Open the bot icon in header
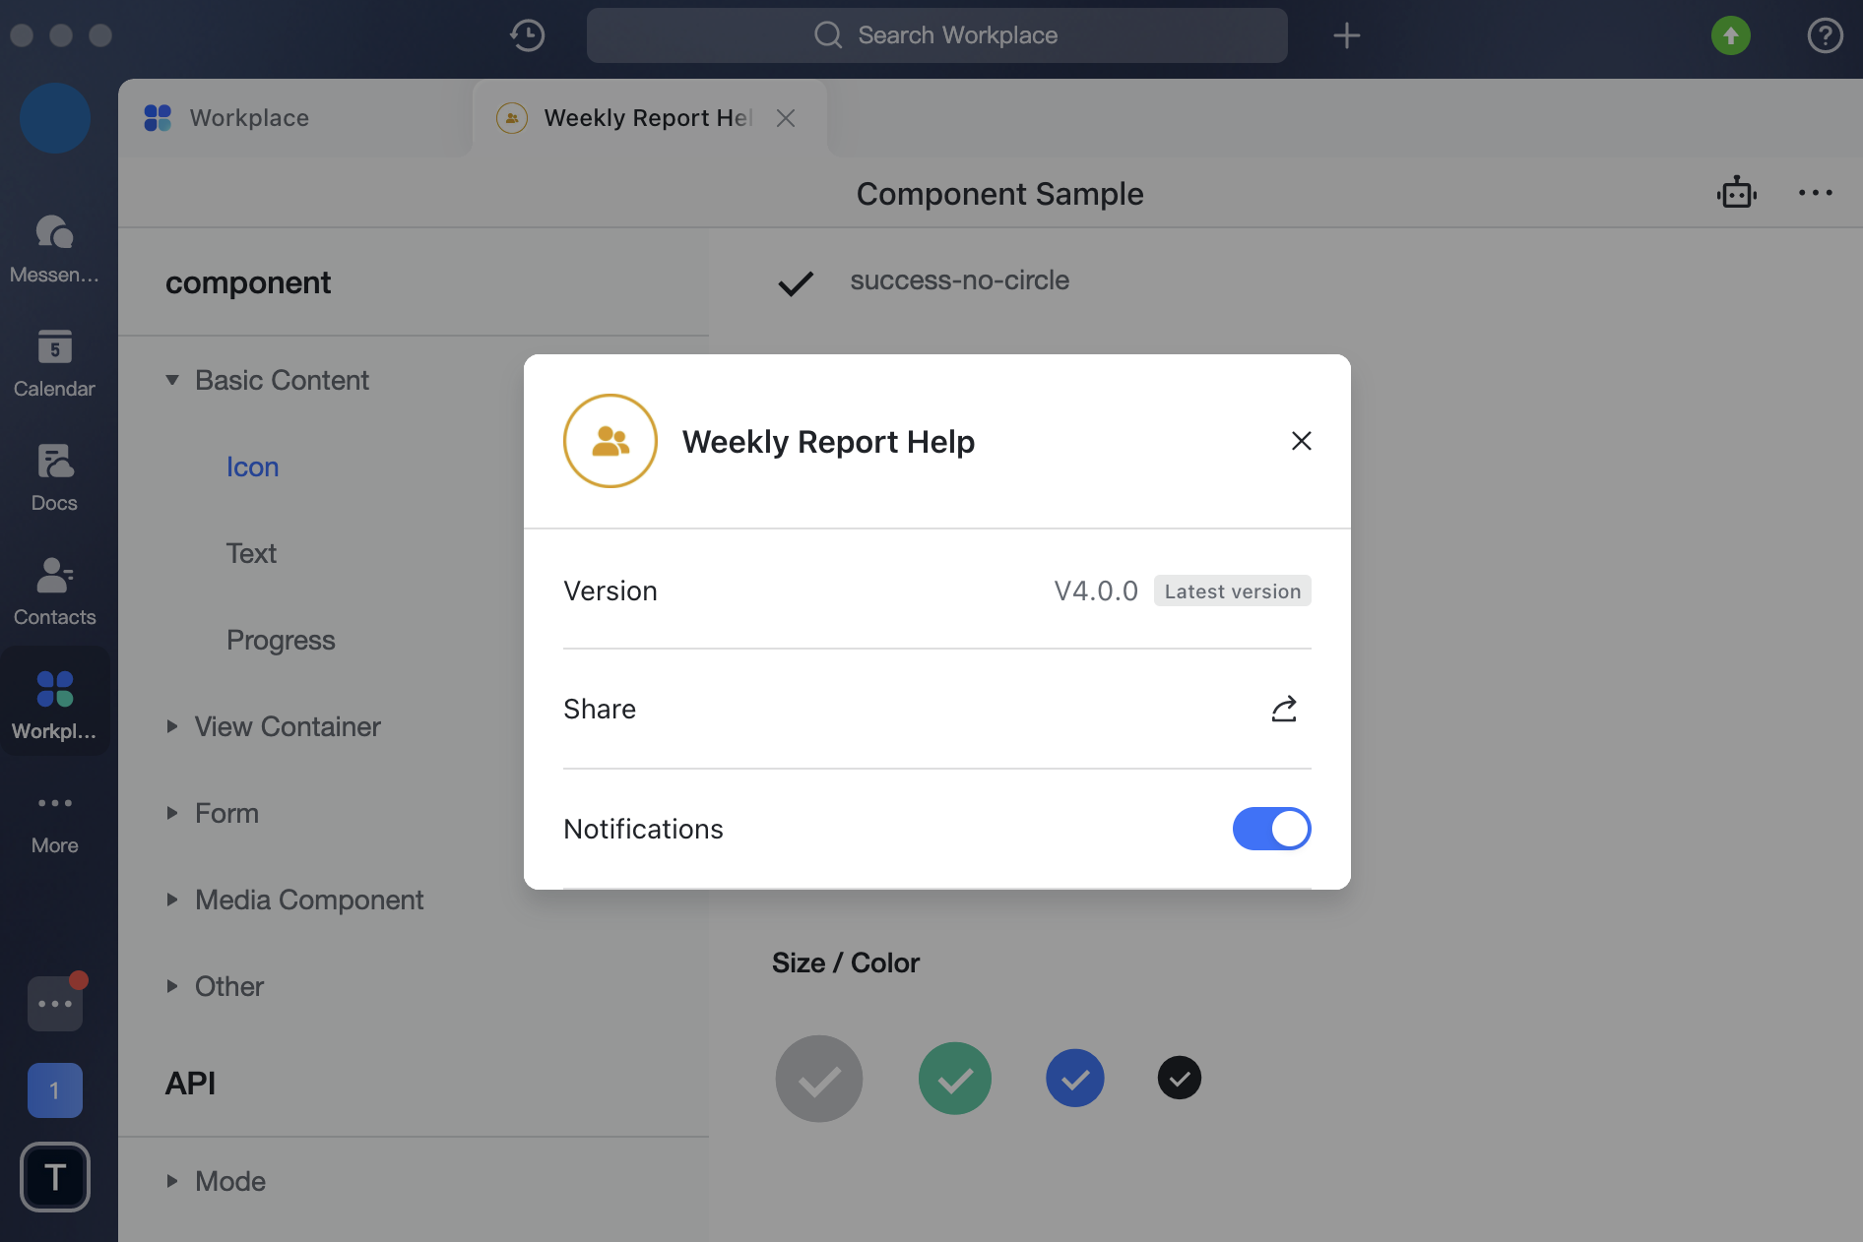Screen dimensions: 1863x1242 tap(1737, 193)
